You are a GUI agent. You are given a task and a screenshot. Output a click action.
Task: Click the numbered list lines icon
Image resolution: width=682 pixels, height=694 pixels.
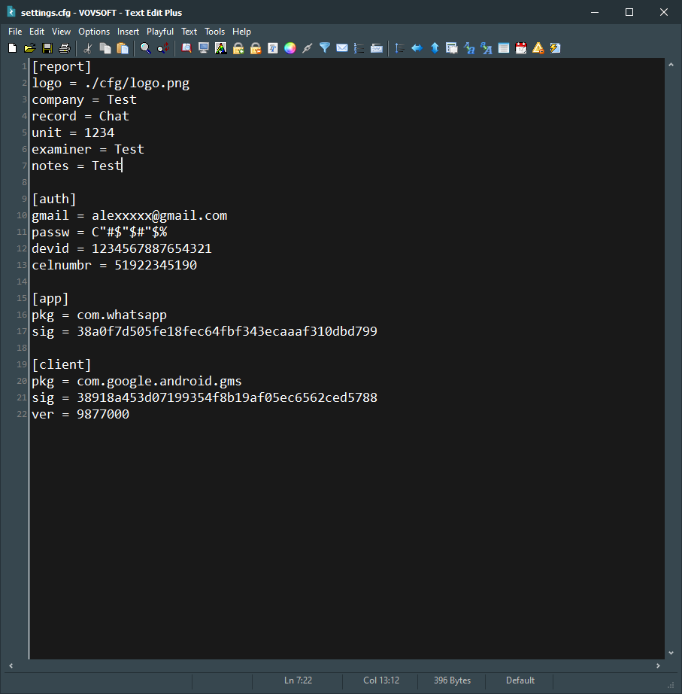359,48
